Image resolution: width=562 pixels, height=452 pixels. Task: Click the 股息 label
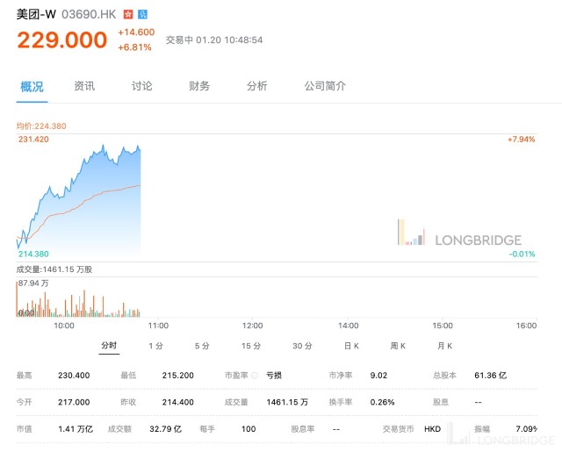click(x=441, y=402)
